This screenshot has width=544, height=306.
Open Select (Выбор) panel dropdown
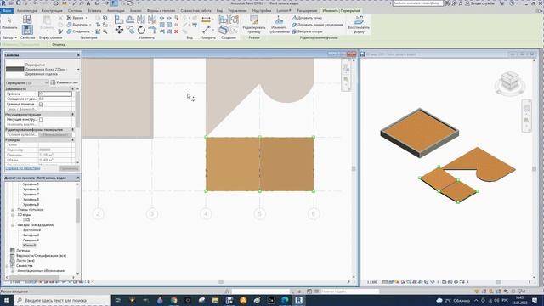click(9, 37)
